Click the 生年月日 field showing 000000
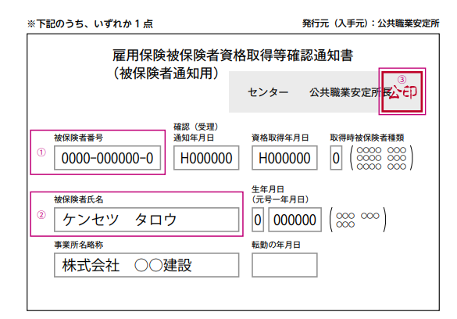 (x=295, y=220)
